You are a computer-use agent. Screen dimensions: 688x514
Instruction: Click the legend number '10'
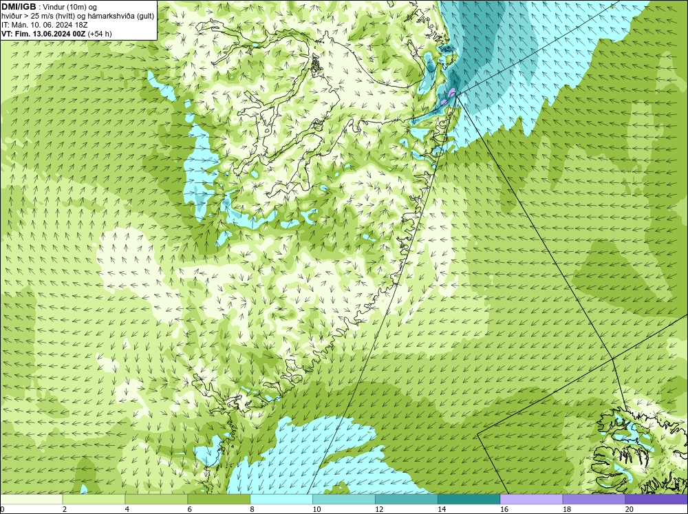click(316, 509)
